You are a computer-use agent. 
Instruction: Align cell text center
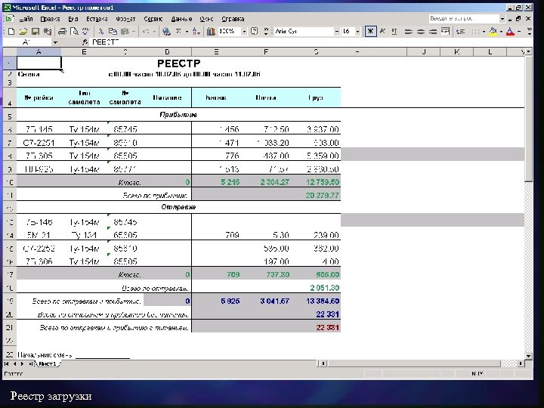tap(421, 32)
